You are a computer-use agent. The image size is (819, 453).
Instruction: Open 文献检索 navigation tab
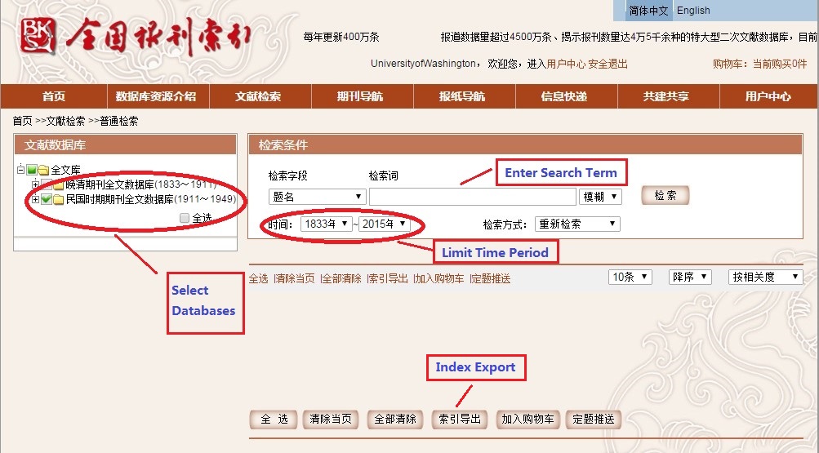click(258, 96)
